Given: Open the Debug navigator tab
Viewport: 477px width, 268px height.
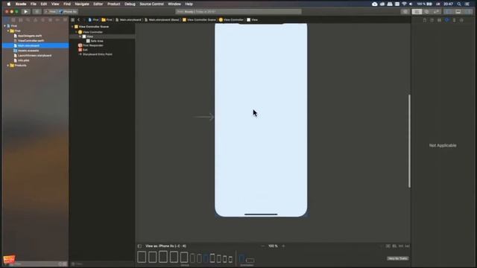Looking at the screenshot, I should pyautogui.click(x=50, y=20).
